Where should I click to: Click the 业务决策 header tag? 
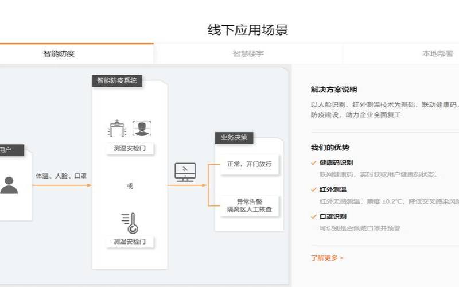[234, 138]
